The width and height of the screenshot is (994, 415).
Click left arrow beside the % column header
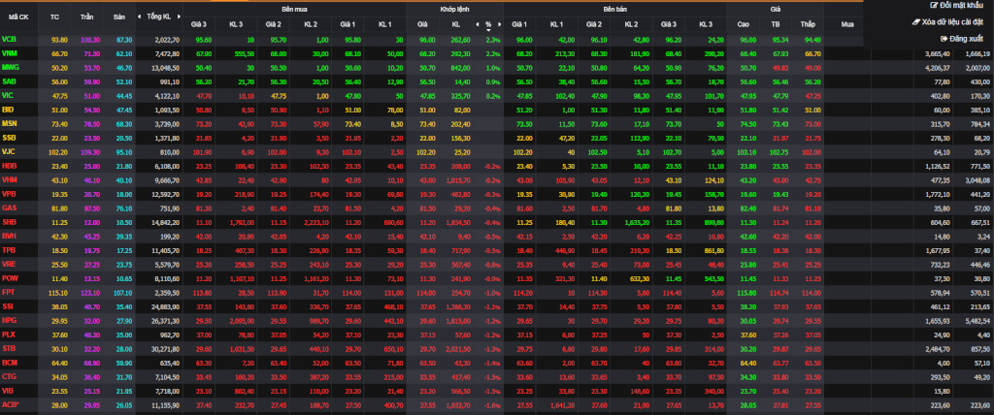click(x=478, y=24)
